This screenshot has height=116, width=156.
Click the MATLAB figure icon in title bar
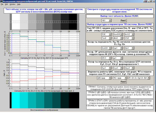click(2, 1)
